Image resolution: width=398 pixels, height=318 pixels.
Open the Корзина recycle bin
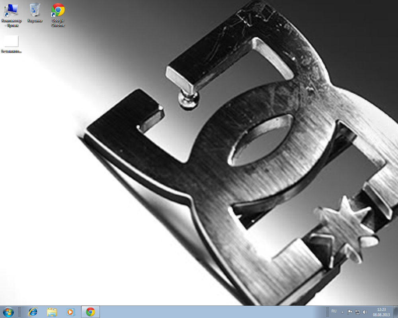(34, 10)
